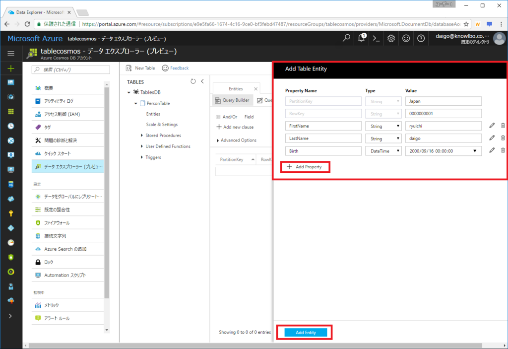This screenshot has height=349, width=508.
Task: Collapse the TABLES pane with the chevron
Action: click(x=202, y=81)
